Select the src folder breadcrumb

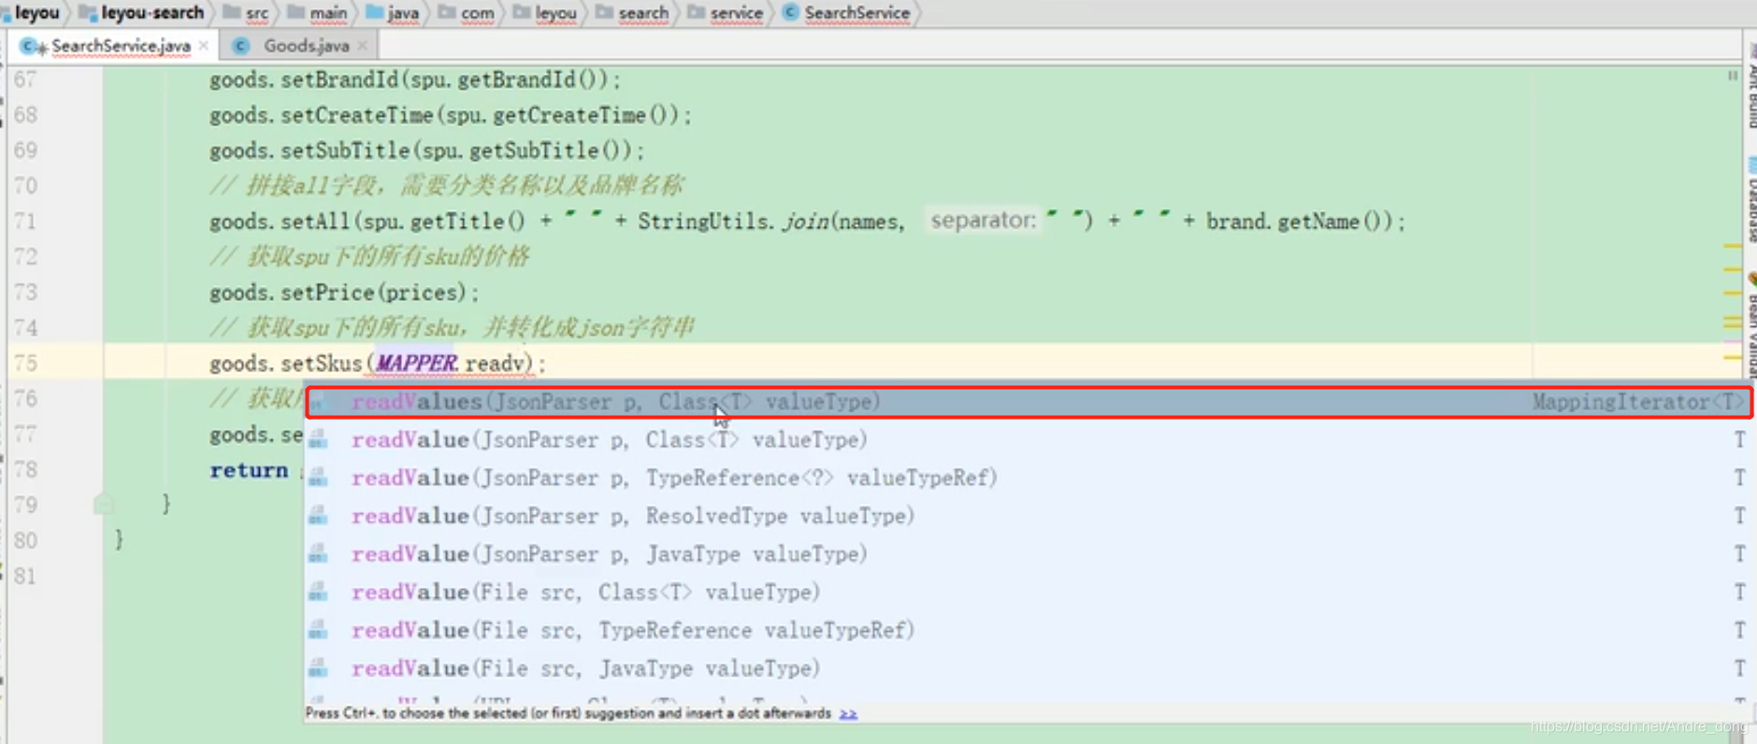[256, 13]
